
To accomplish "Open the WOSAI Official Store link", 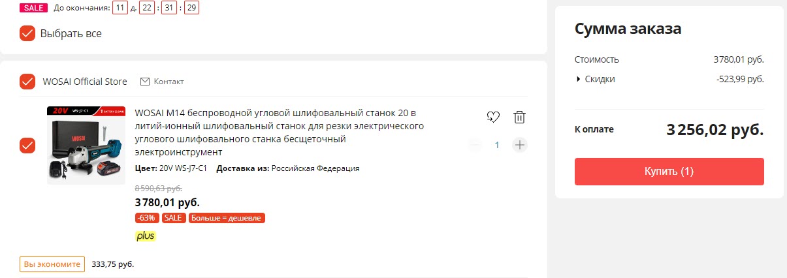I will tap(85, 82).
